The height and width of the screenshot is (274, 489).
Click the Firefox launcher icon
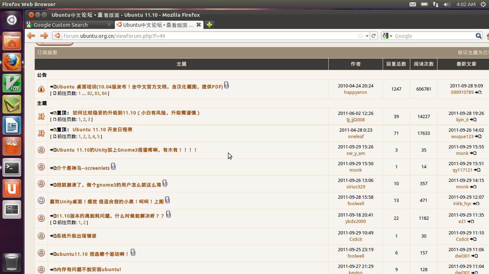[x=12, y=62]
